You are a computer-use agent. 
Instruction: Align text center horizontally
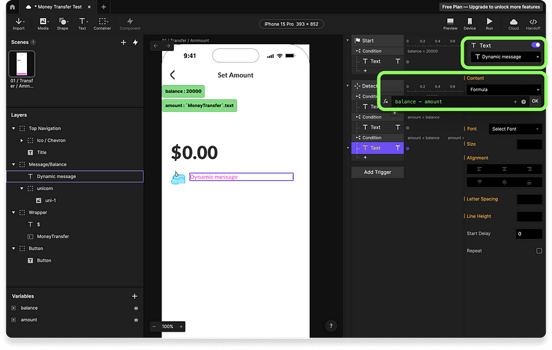(504, 169)
